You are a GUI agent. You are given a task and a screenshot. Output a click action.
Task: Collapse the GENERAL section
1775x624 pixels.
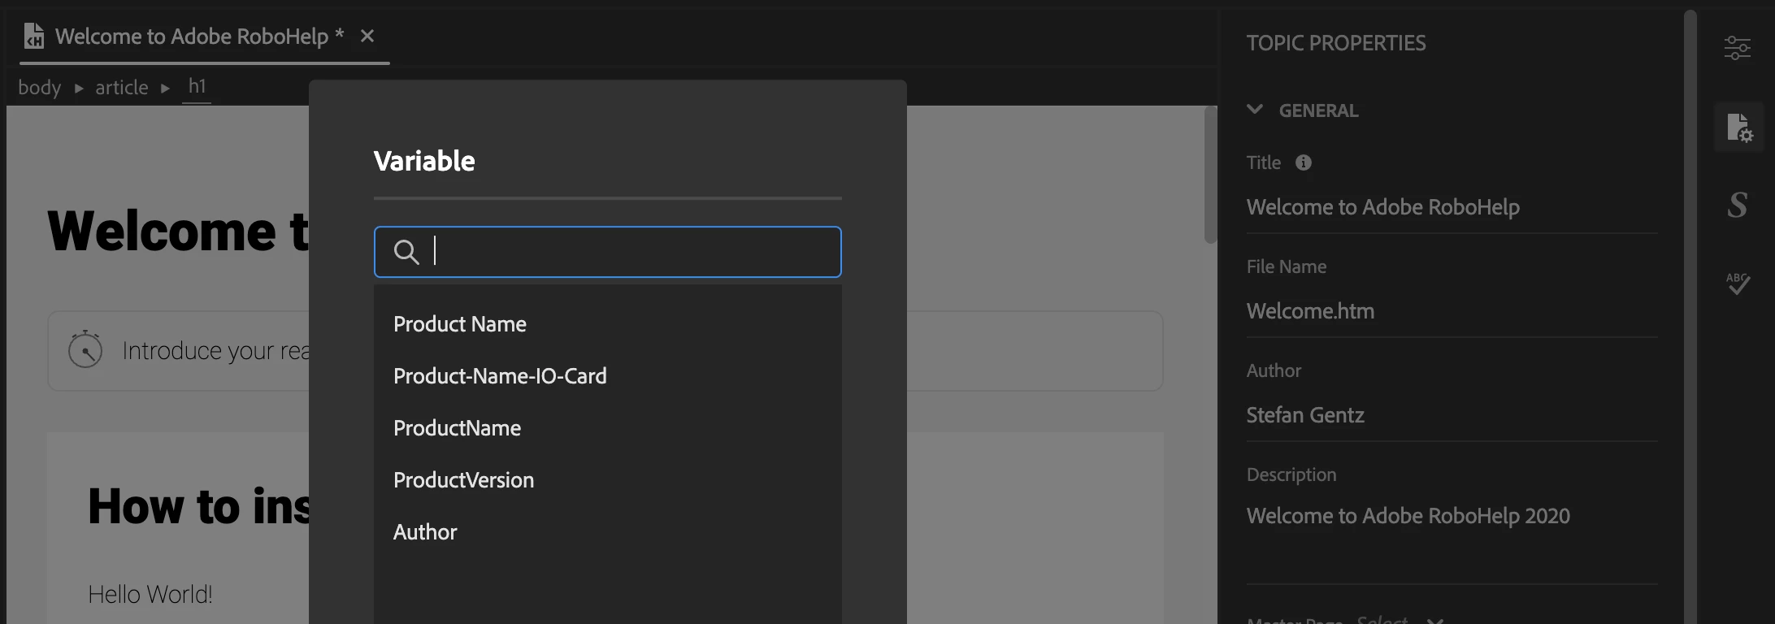[x=1255, y=110]
